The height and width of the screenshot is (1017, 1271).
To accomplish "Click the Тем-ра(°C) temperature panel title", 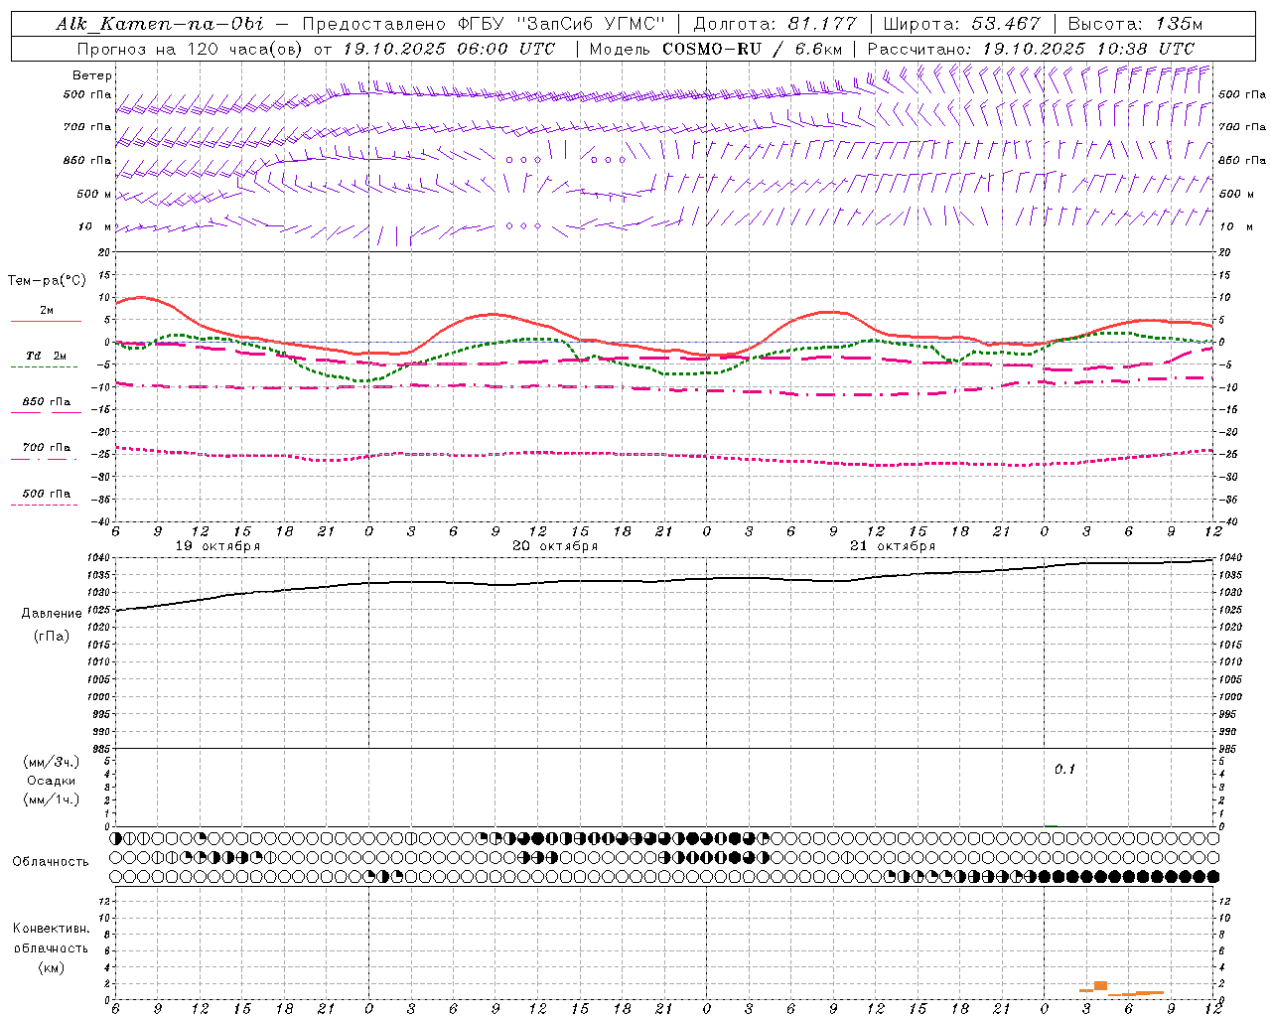I will 47,281.
